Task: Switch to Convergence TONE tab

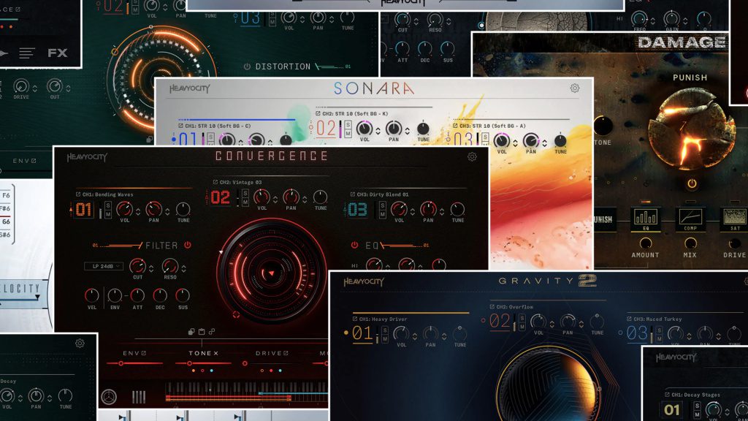Action: pos(203,353)
